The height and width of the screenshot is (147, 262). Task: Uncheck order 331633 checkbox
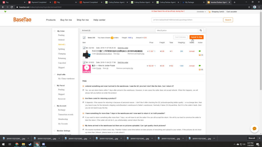pos(84,62)
